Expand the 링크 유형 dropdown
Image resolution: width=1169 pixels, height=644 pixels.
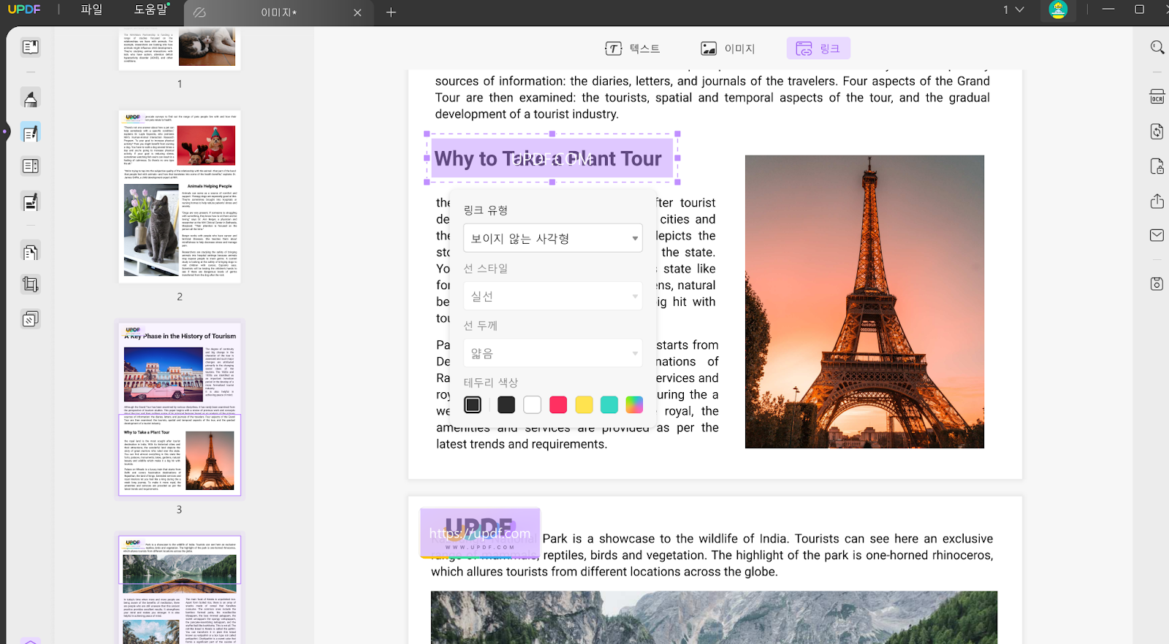pos(552,239)
